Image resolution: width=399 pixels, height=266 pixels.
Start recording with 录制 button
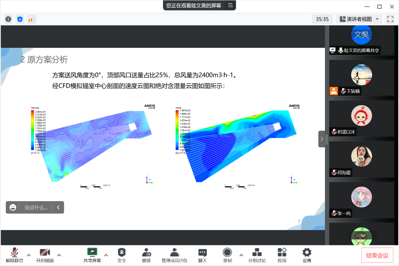227,255
